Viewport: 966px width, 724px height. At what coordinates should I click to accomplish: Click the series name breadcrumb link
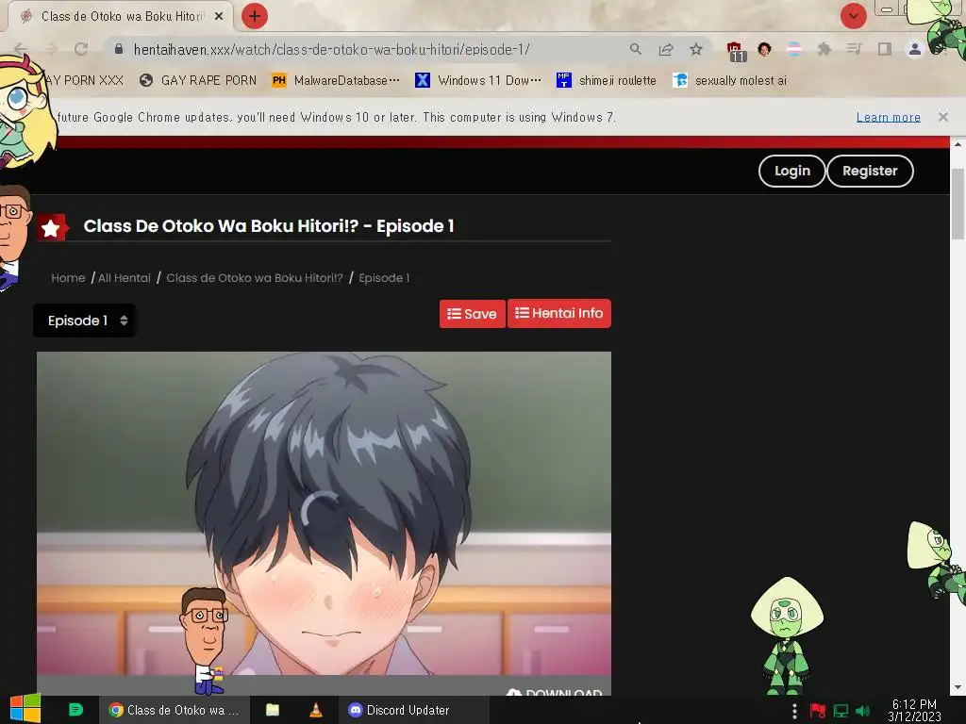pyautogui.click(x=255, y=278)
